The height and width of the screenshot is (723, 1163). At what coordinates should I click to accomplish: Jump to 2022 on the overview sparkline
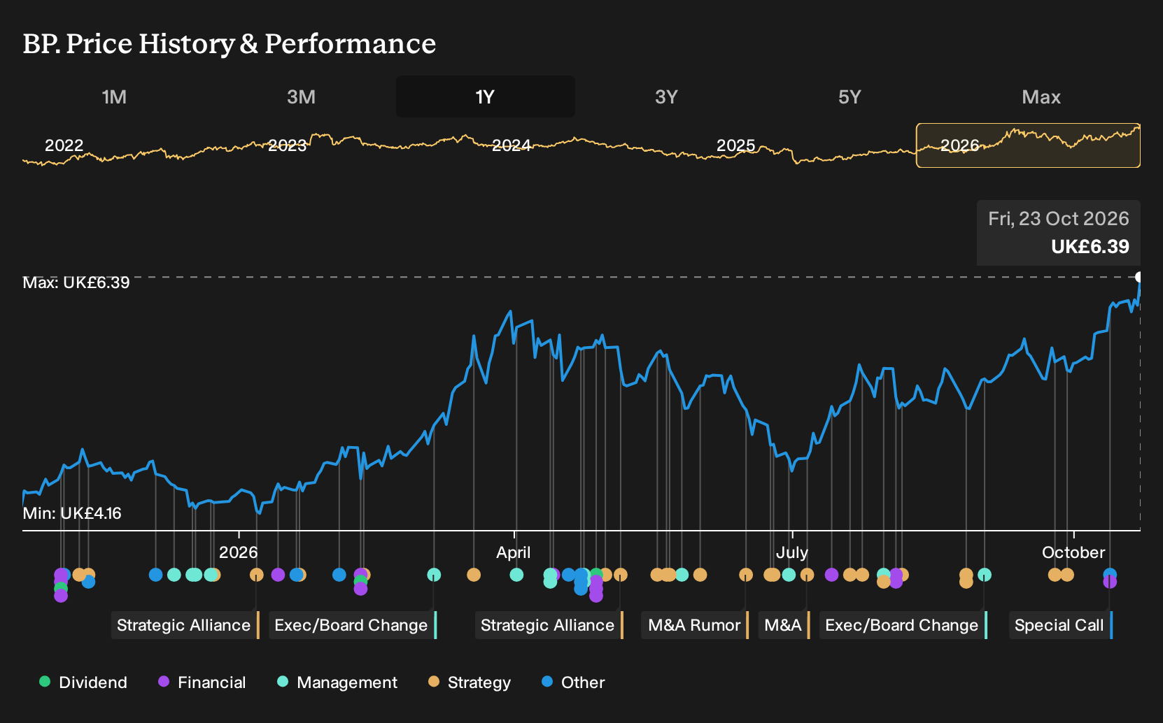point(64,145)
